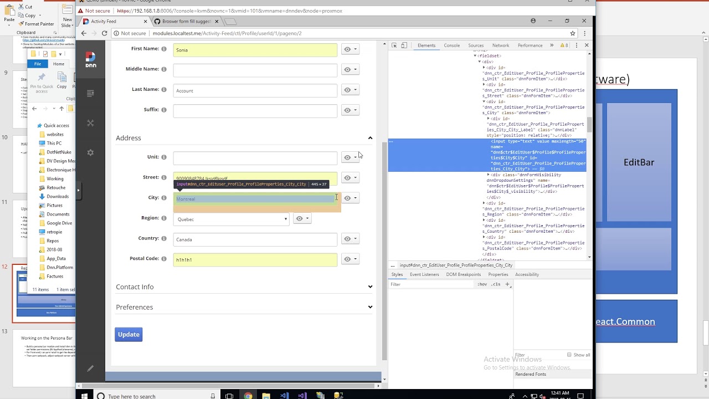Open Event Listeners tab in DevTools

424,274
